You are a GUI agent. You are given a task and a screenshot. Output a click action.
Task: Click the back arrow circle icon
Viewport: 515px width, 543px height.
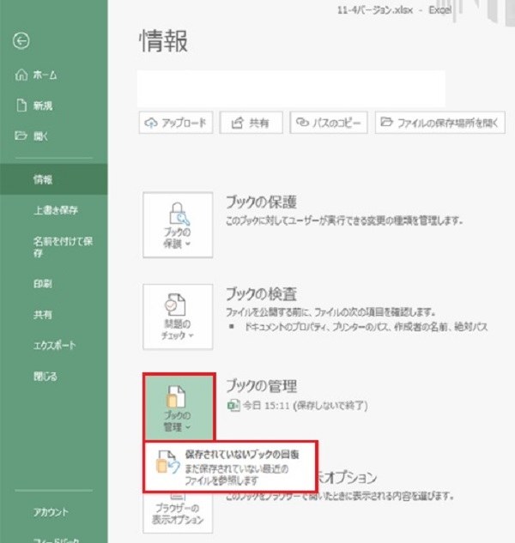click(21, 41)
